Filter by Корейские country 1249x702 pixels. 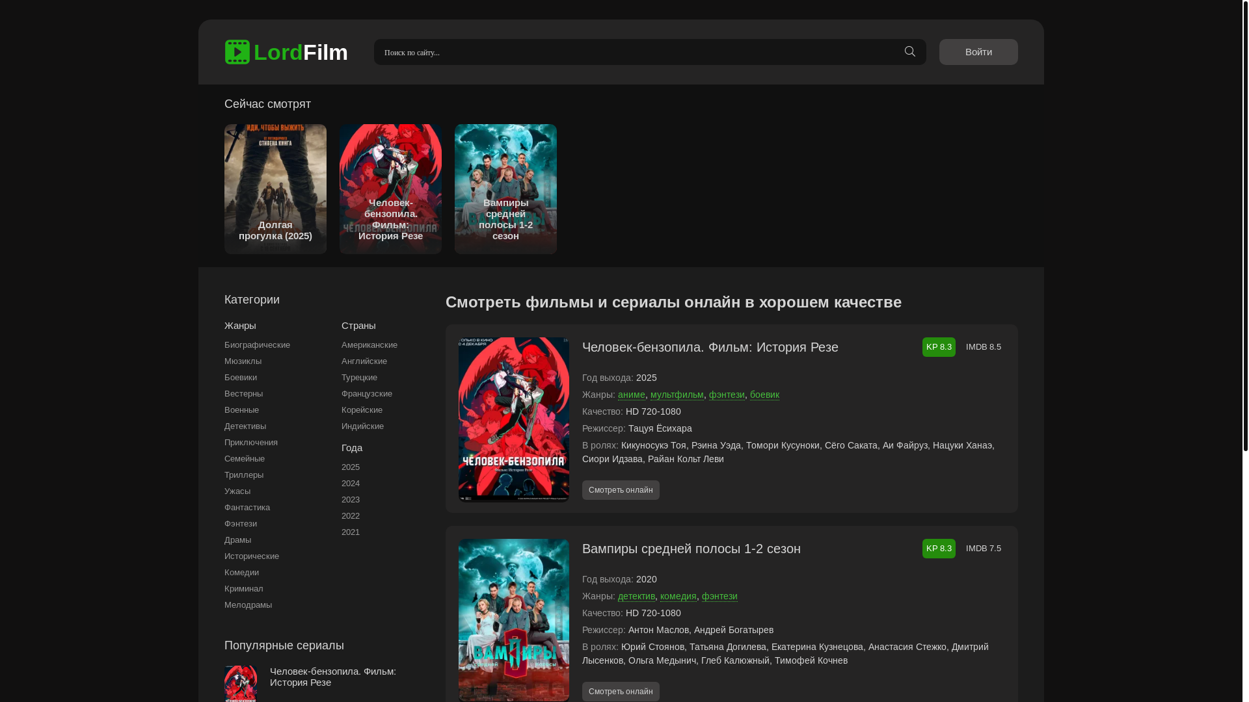[362, 410]
